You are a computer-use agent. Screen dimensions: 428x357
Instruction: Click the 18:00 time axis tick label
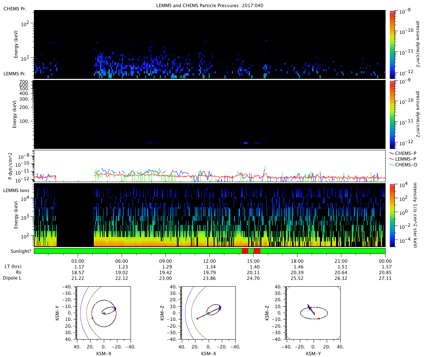tap(297, 261)
